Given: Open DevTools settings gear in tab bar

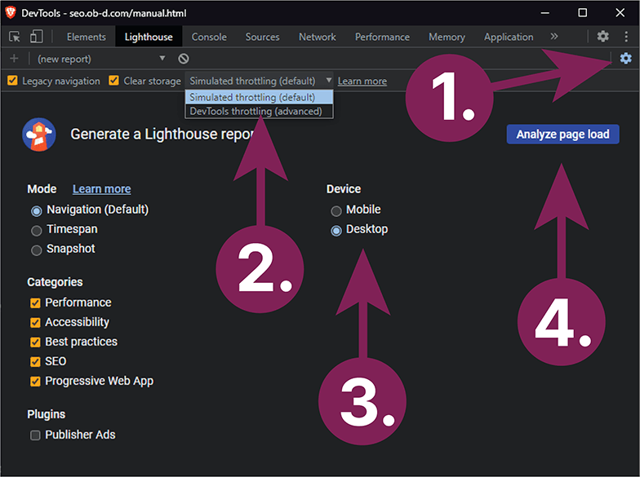Looking at the screenshot, I should (602, 37).
